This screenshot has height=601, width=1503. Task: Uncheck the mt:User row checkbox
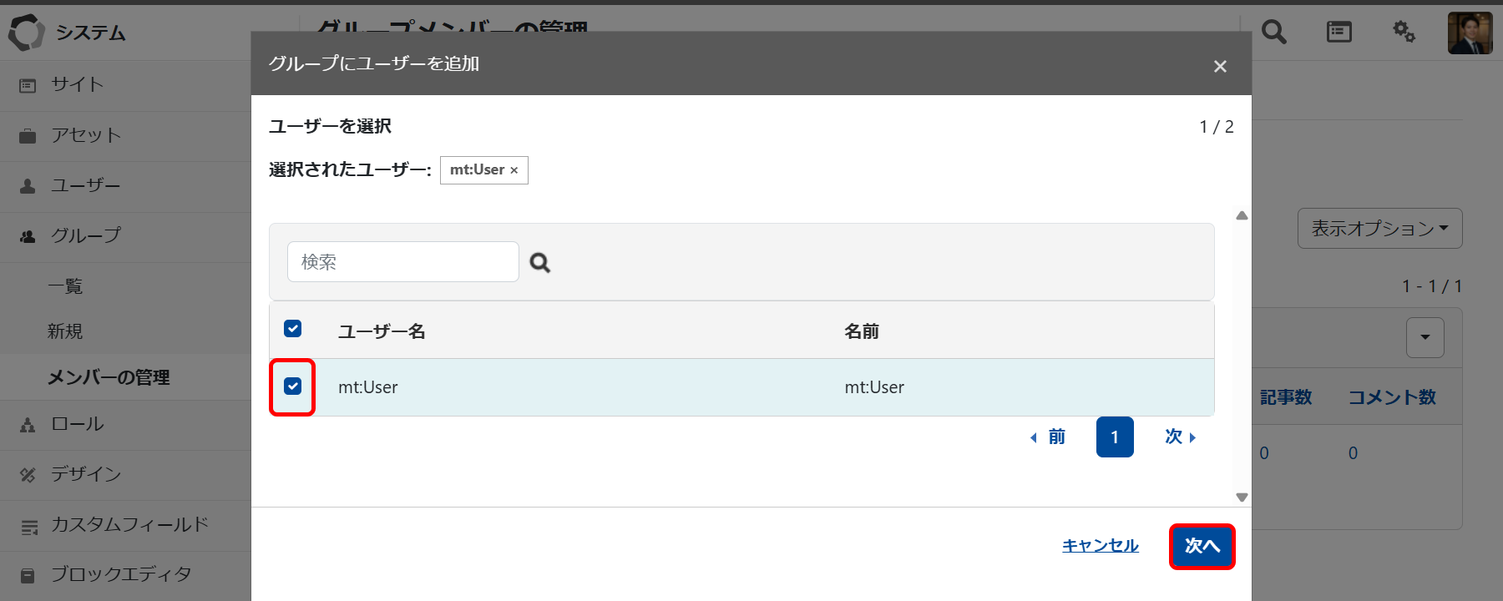292,386
